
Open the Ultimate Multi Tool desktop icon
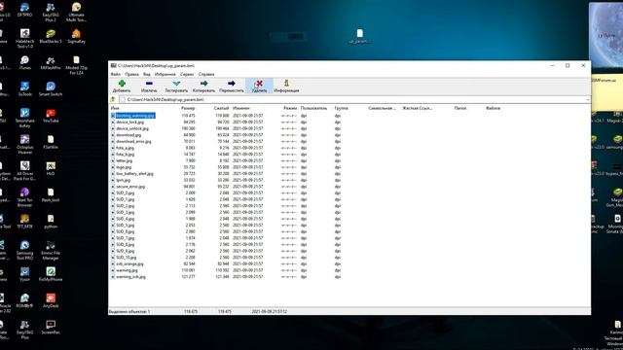[x=76, y=13]
